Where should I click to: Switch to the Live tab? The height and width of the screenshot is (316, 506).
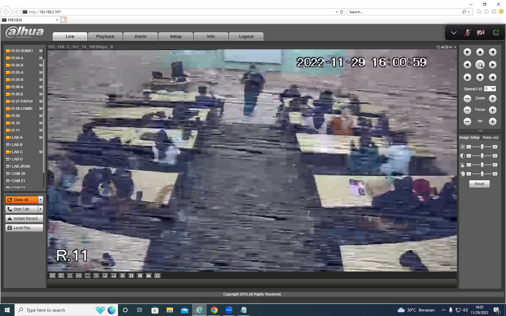70,36
